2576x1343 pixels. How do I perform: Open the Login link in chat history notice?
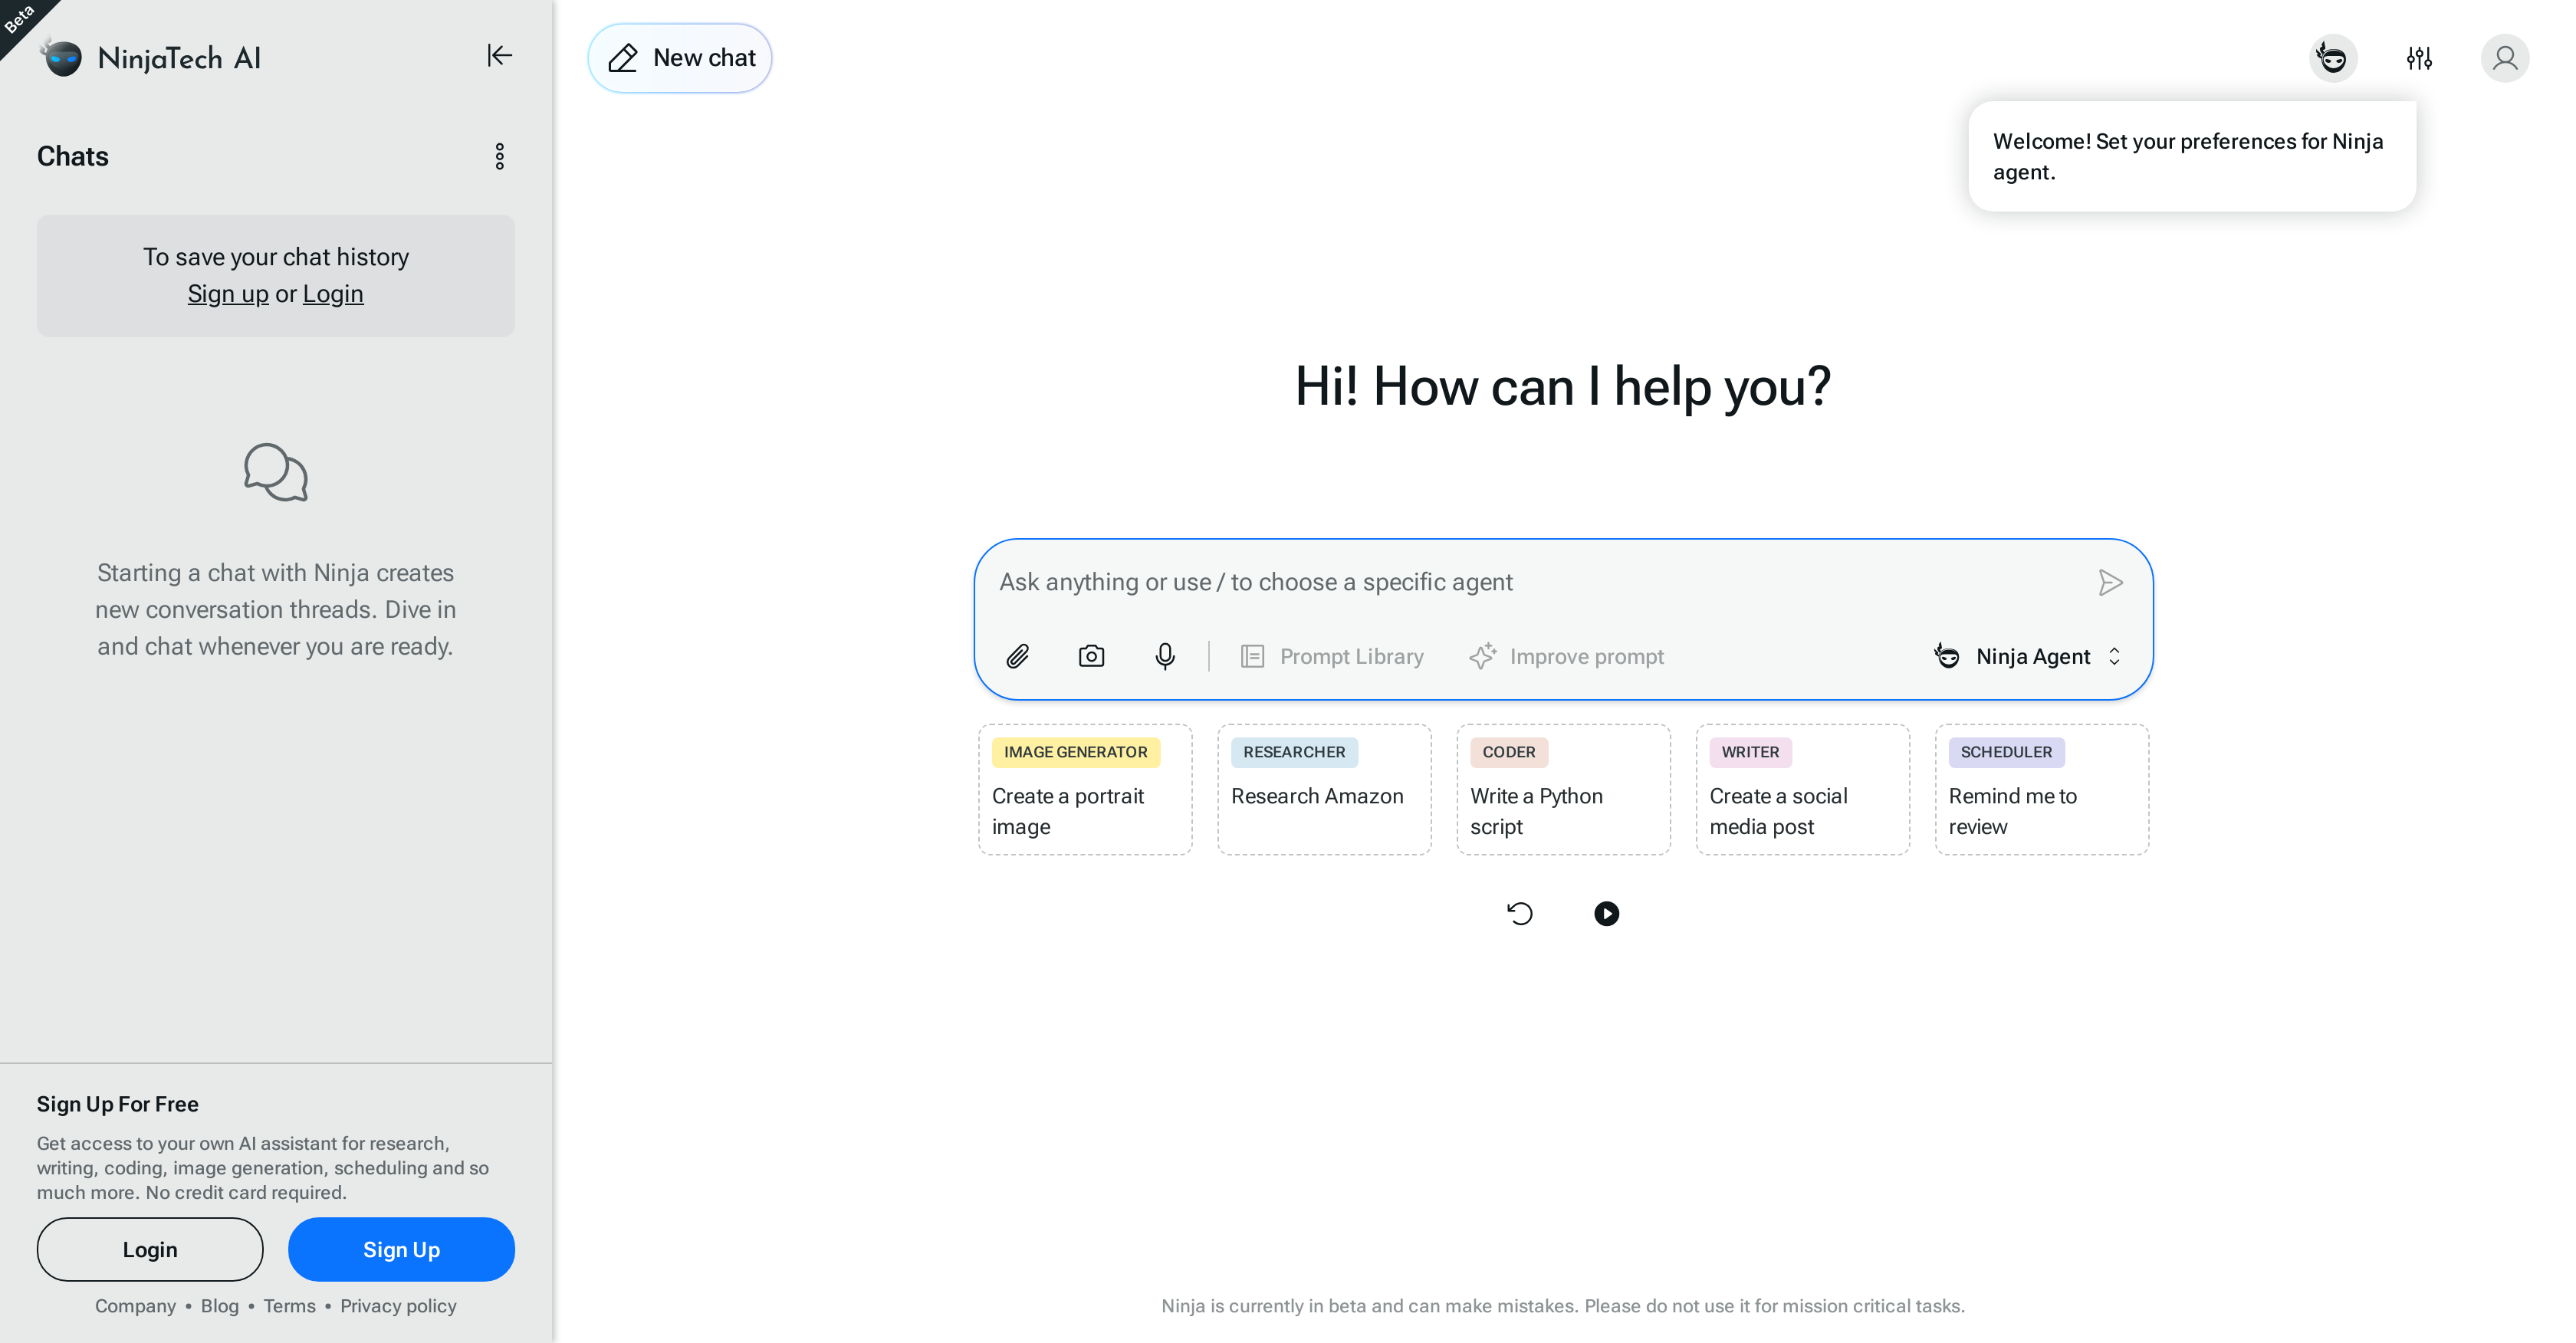click(333, 293)
